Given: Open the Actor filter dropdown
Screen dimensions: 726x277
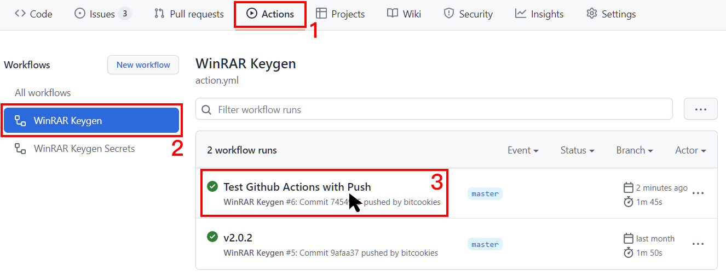Looking at the screenshot, I should [x=690, y=150].
